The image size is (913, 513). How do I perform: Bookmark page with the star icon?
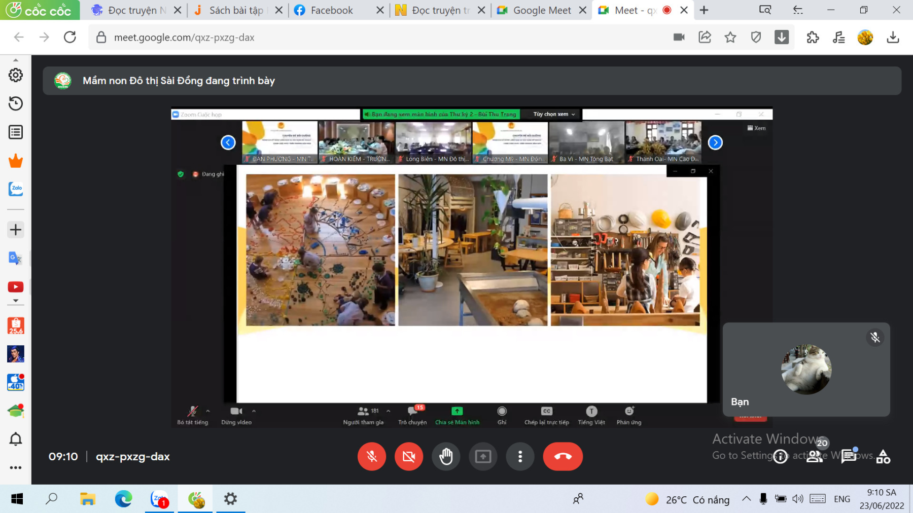pyautogui.click(x=730, y=37)
